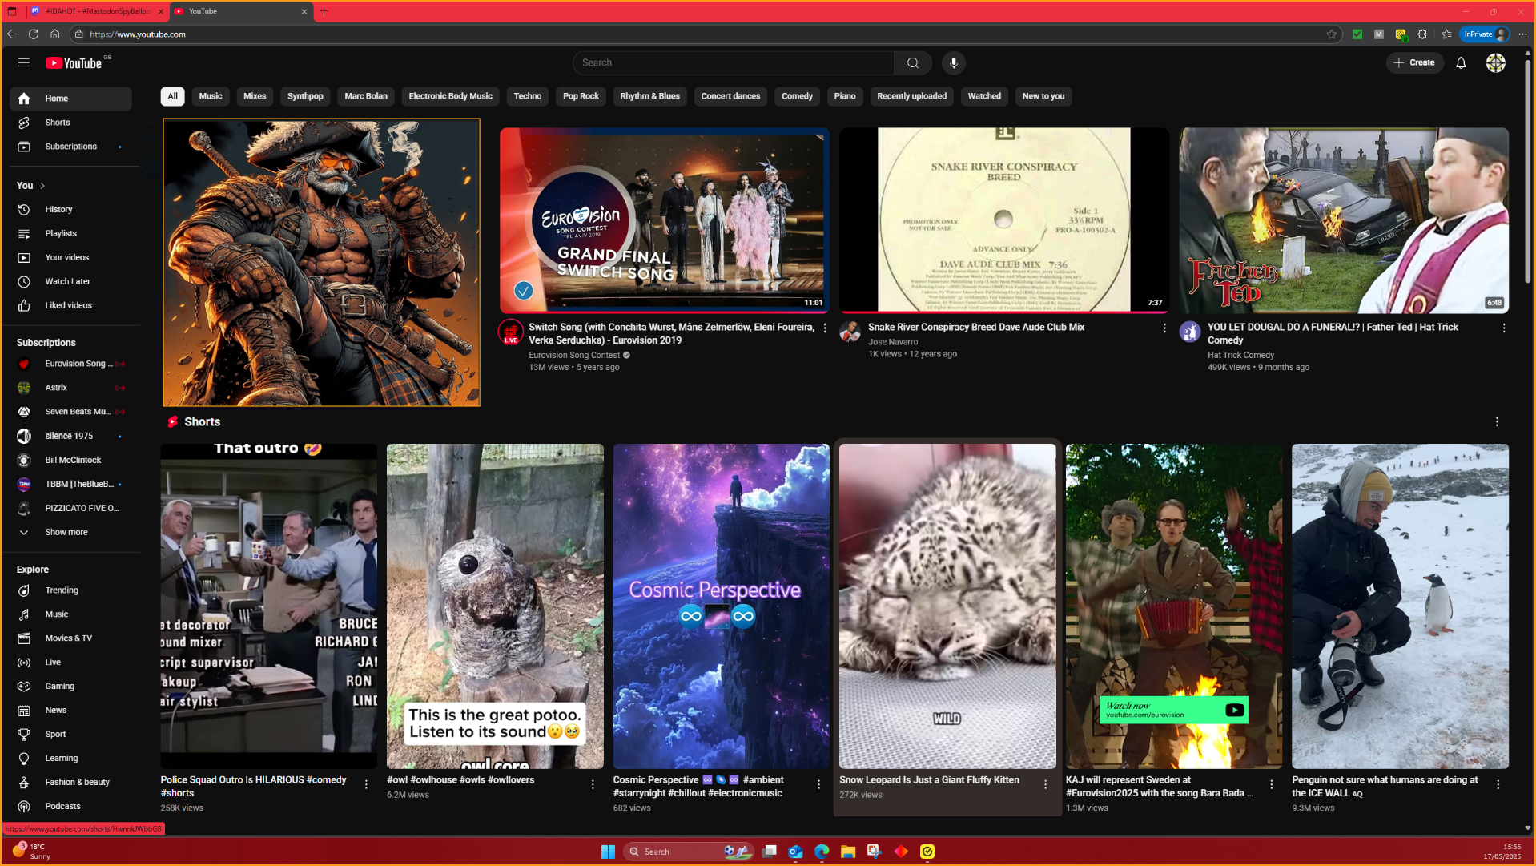Click the Search input field
The image size is (1536, 866).
(733, 62)
